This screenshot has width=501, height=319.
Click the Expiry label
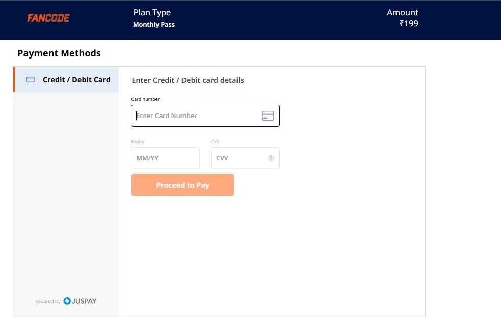(x=138, y=142)
